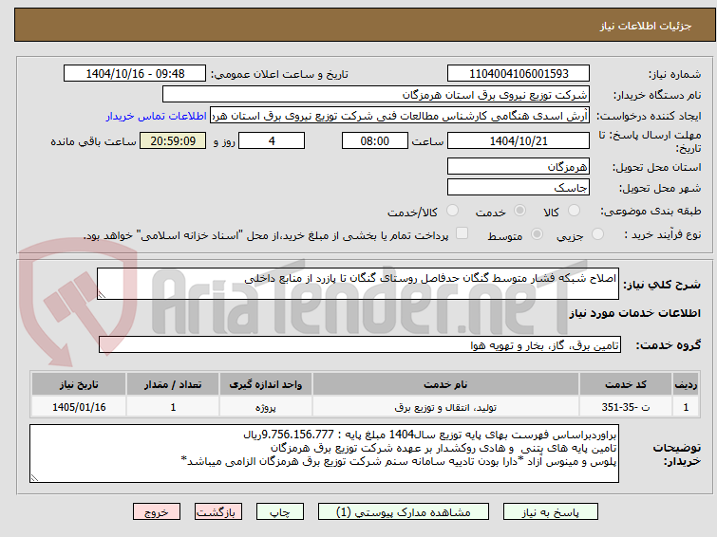Screen dimensions: 717x537
Task: Choose the جزیی purchase type radio
Action: (597, 234)
